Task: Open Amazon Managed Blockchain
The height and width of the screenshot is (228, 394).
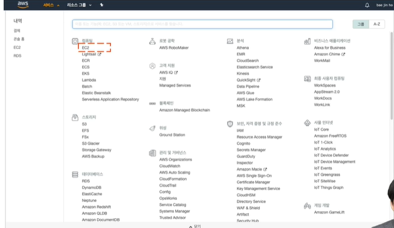Action: (184, 110)
